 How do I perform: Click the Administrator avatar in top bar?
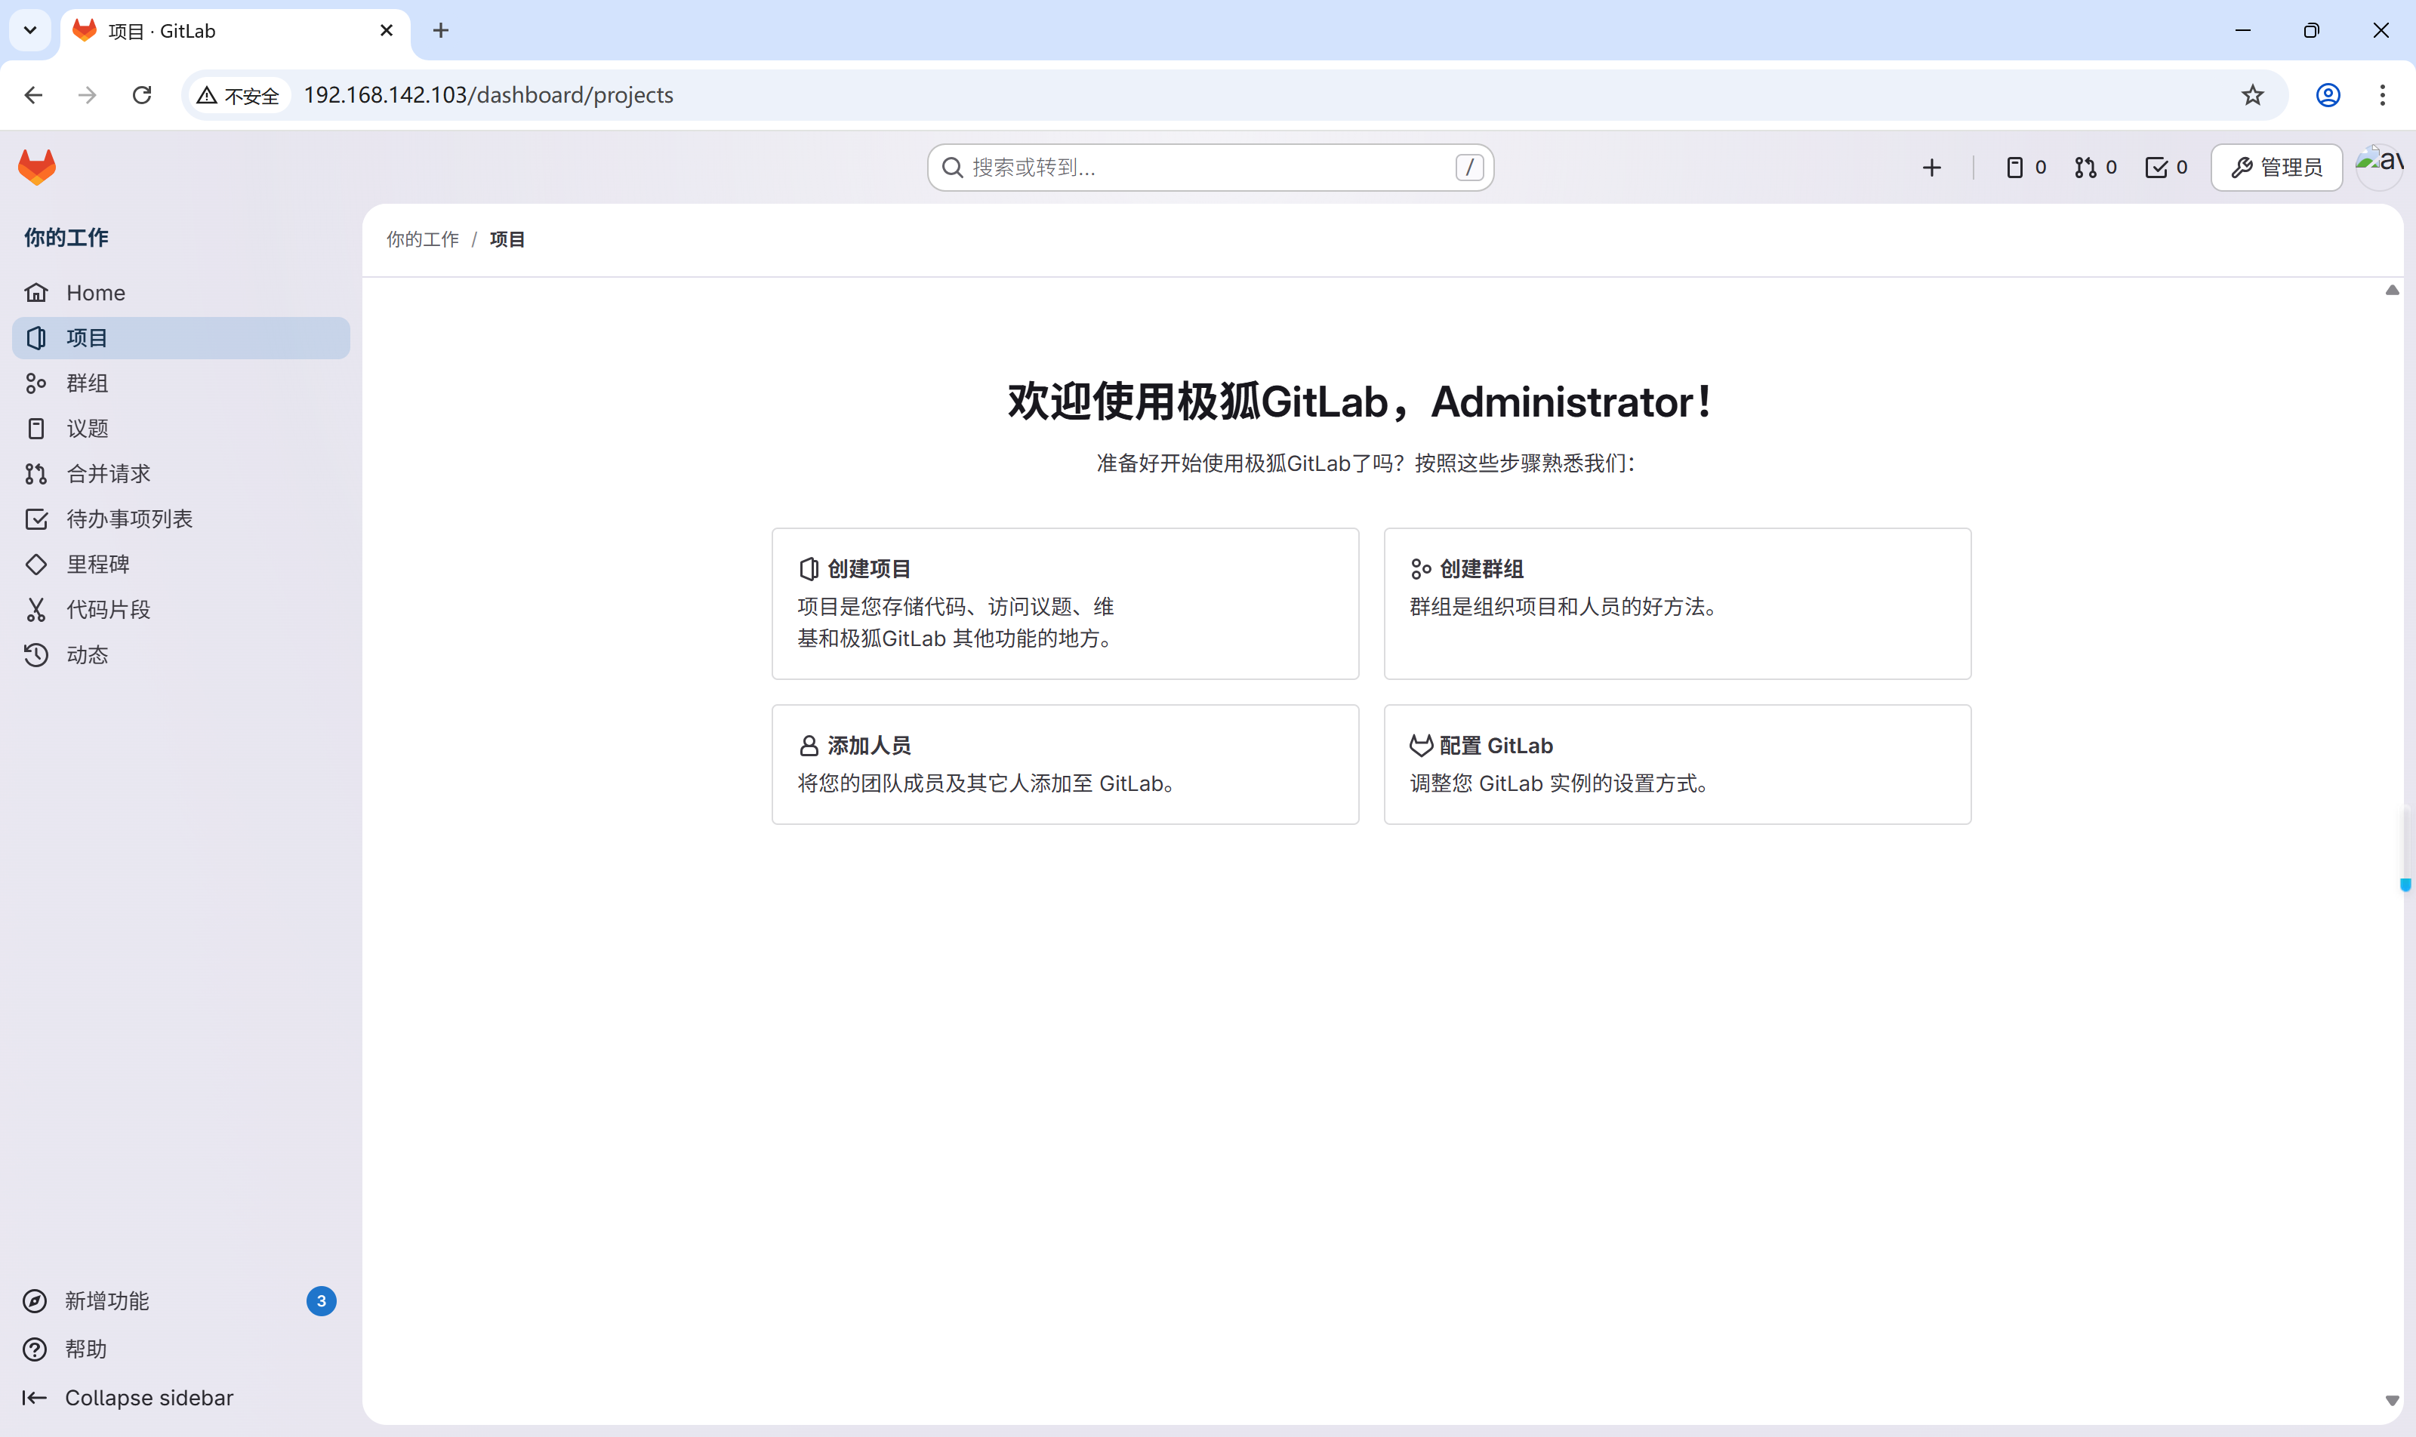tap(2378, 167)
